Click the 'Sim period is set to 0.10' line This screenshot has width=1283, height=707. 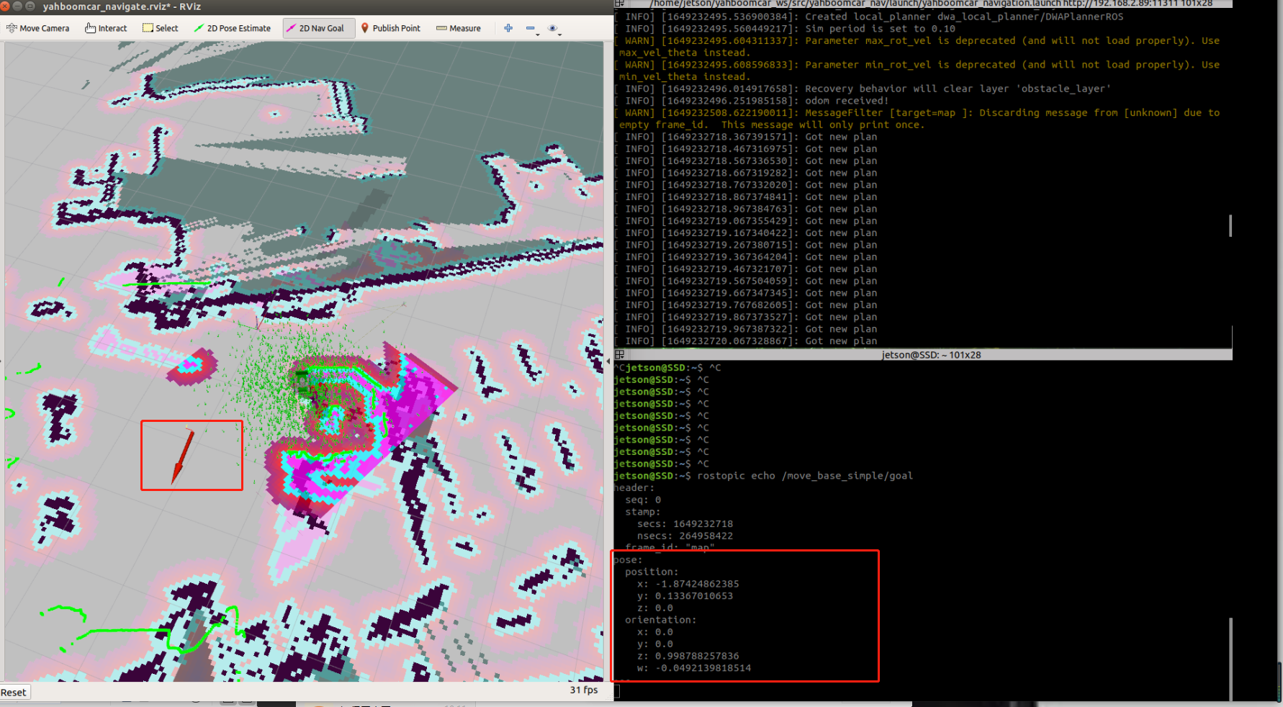click(x=785, y=29)
